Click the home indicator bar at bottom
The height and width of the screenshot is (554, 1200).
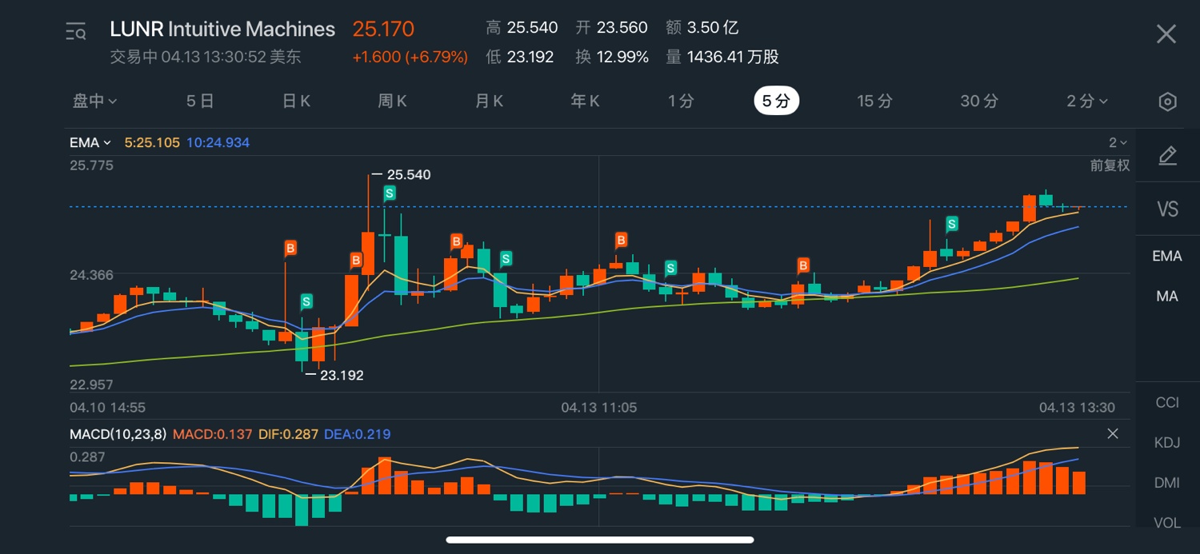600,540
